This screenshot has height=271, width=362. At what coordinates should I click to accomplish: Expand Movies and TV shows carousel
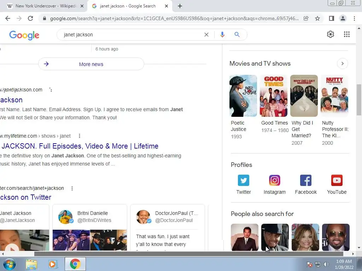342,64
